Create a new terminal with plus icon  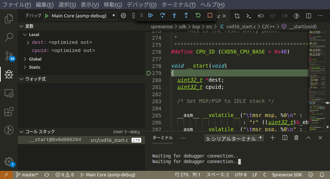(x=272, y=138)
